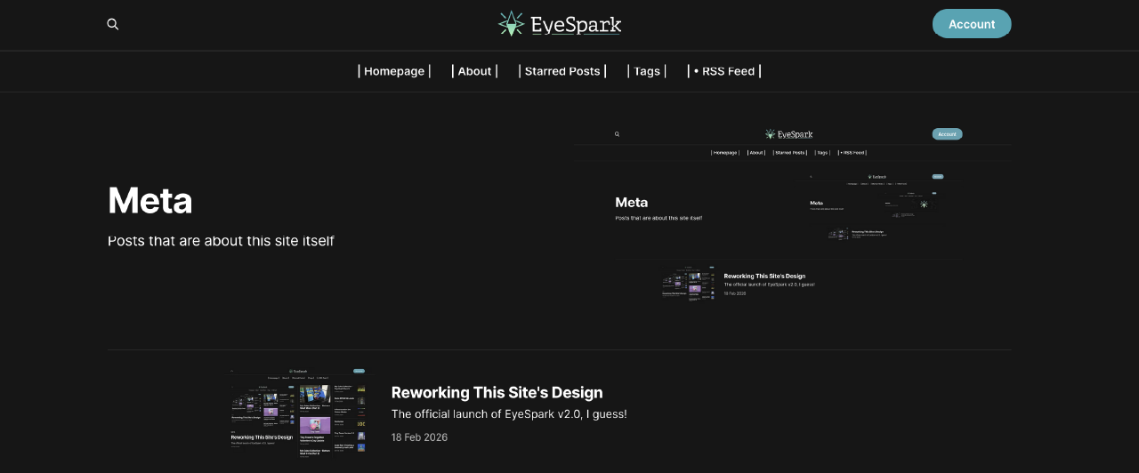The width and height of the screenshot is (1139, 473).
Task: Click the tiny search icon inside the feature image
Action: coord(617,134)
